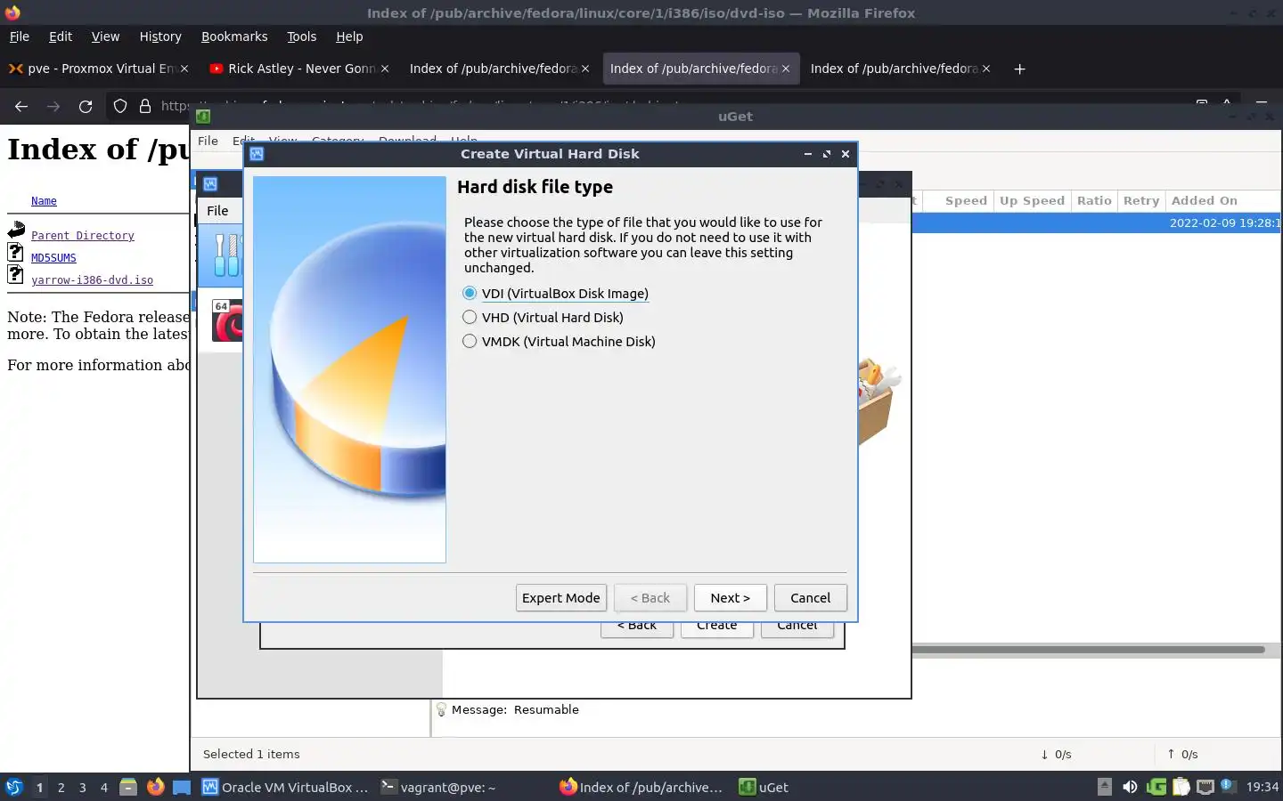Open Parent Directory link

point(83,236)
